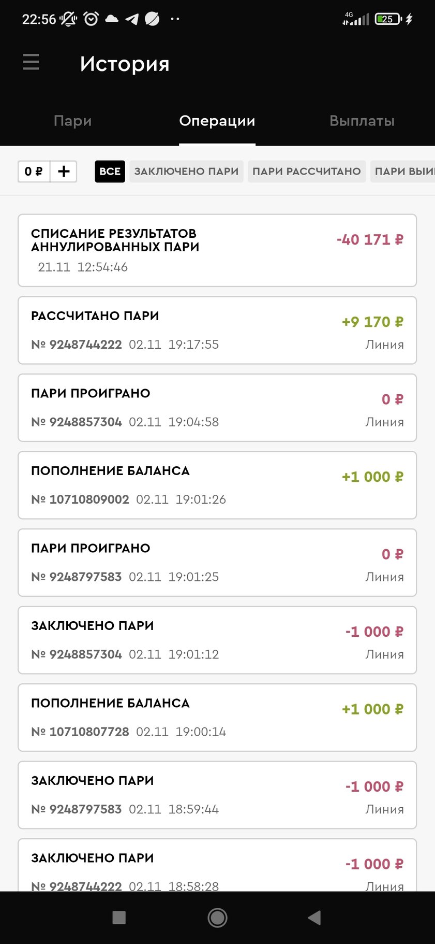The height and width of the screenshot is (944, 435).
Task: Open deposit entry № 10710809002
Action: pyautogui.click(x=217, y=485)
